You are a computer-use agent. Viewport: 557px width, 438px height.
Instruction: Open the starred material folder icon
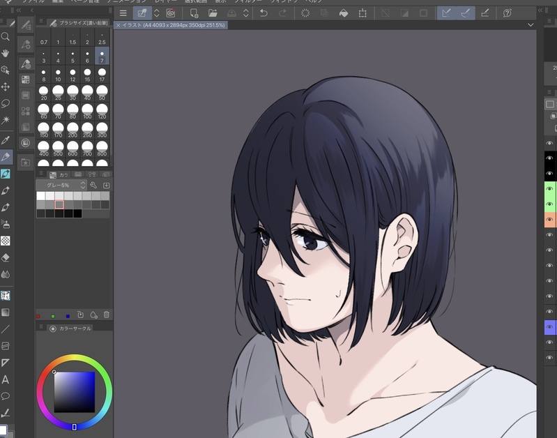click(26, 163)
